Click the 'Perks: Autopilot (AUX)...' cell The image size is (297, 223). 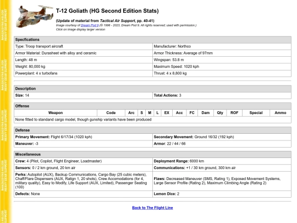(83, 181)
